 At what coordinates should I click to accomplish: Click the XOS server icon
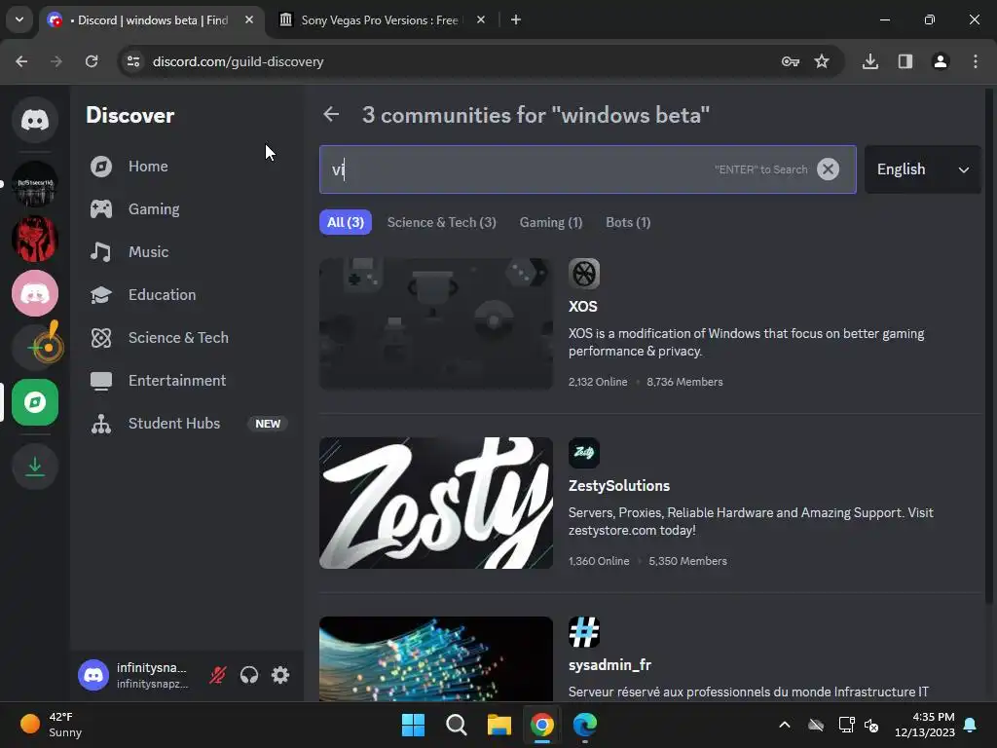pos(584,274)
